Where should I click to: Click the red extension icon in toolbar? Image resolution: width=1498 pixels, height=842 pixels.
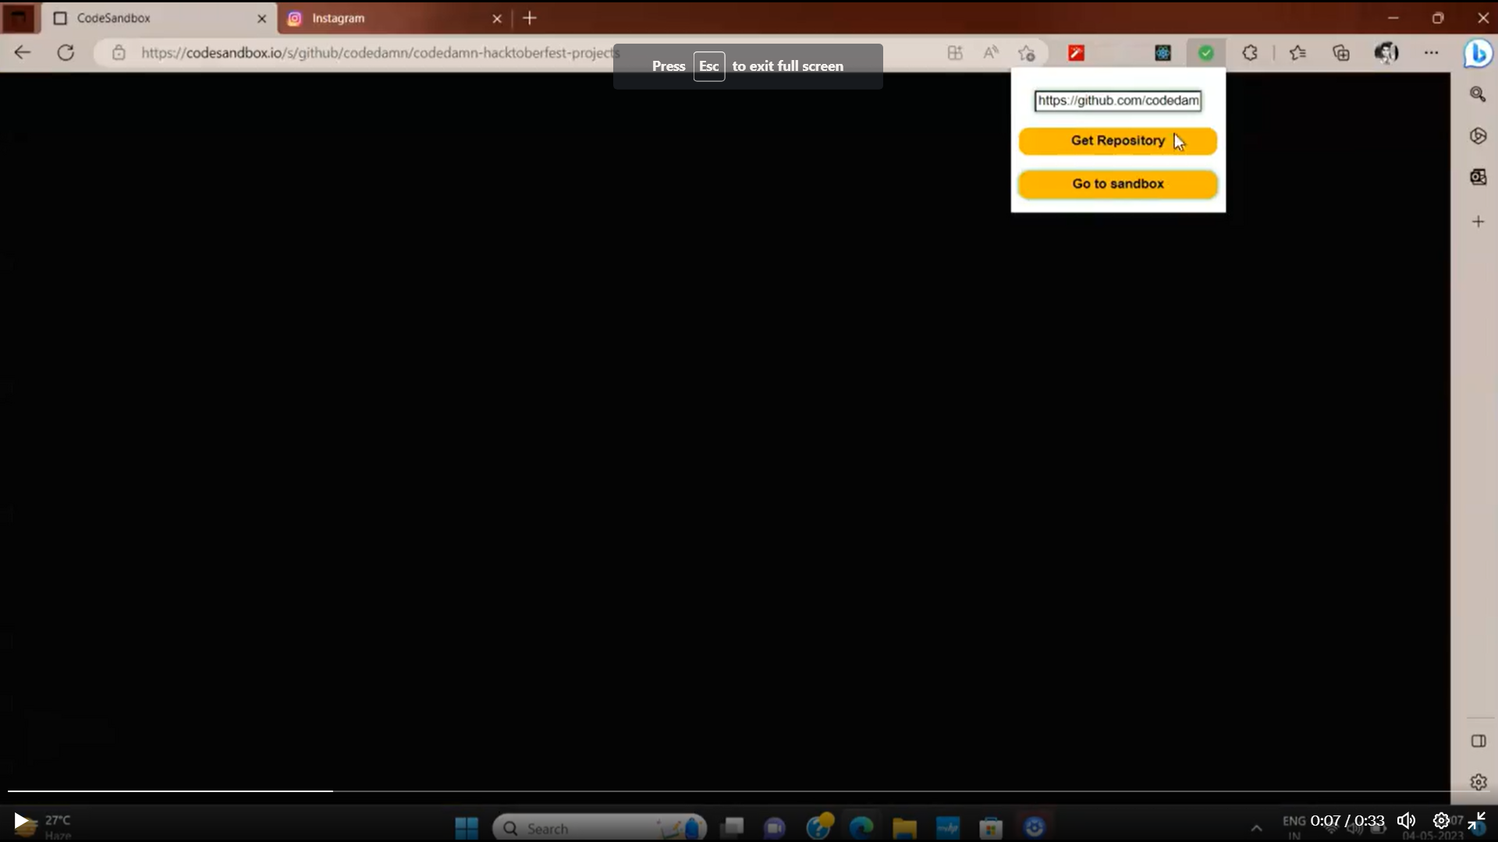point(1077,53)
